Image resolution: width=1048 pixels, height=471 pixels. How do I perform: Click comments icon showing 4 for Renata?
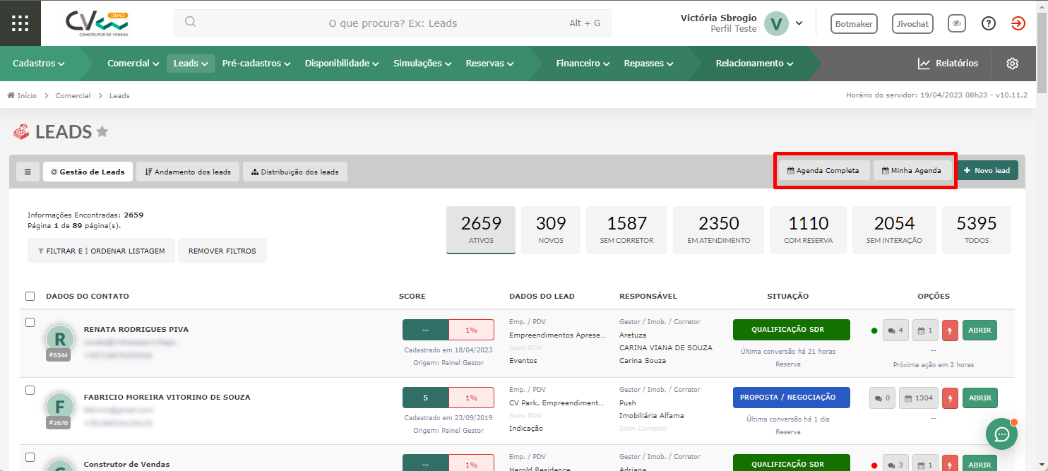click(895, 330)
